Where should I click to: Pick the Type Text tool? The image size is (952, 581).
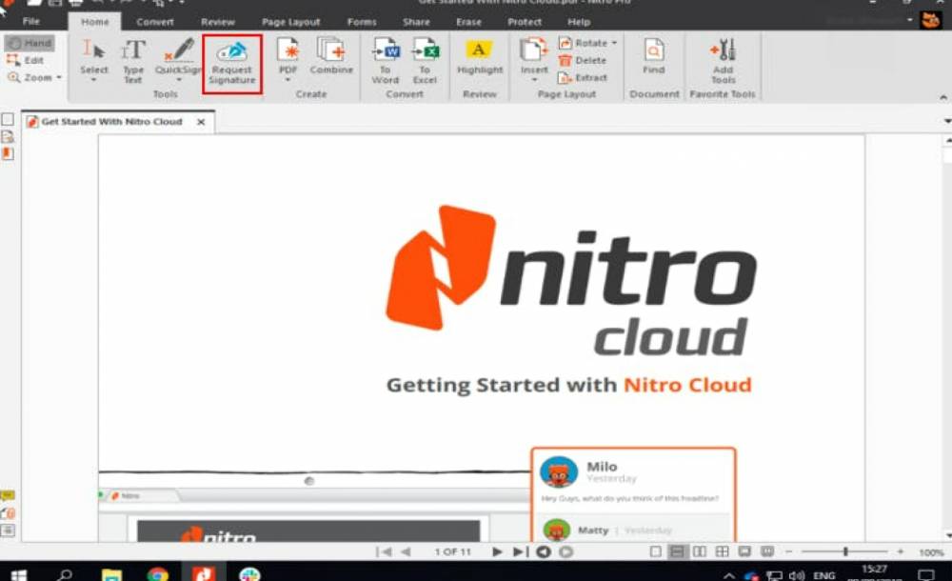pos(133,60)
